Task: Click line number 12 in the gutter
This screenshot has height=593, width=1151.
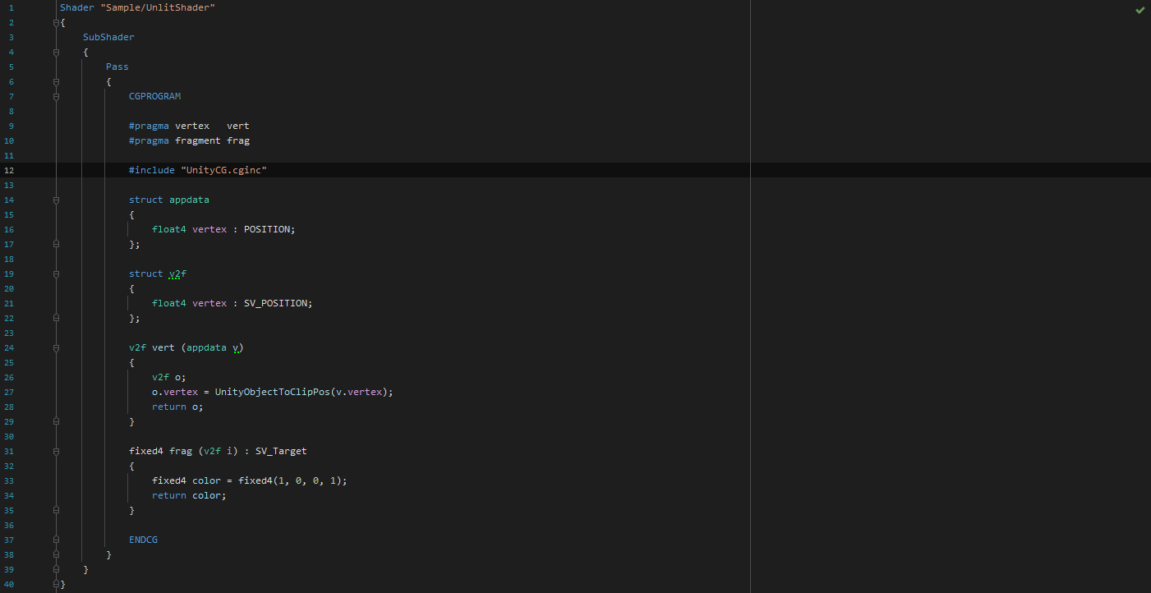Action: click(x=9, y=170)
